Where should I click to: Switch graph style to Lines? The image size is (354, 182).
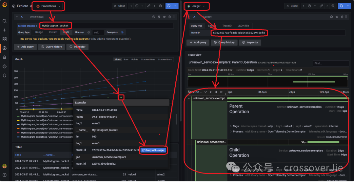(118, 60)
